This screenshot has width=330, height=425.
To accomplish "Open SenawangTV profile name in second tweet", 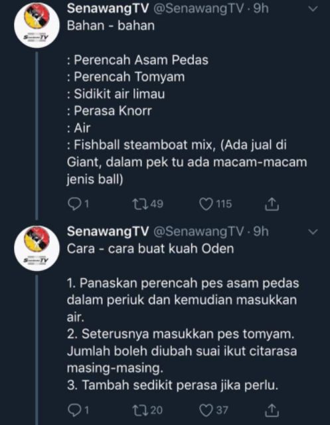I will [108, 232].
